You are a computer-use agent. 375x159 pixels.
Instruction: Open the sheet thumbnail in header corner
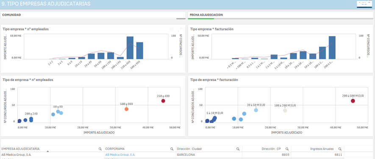[365, 4]
